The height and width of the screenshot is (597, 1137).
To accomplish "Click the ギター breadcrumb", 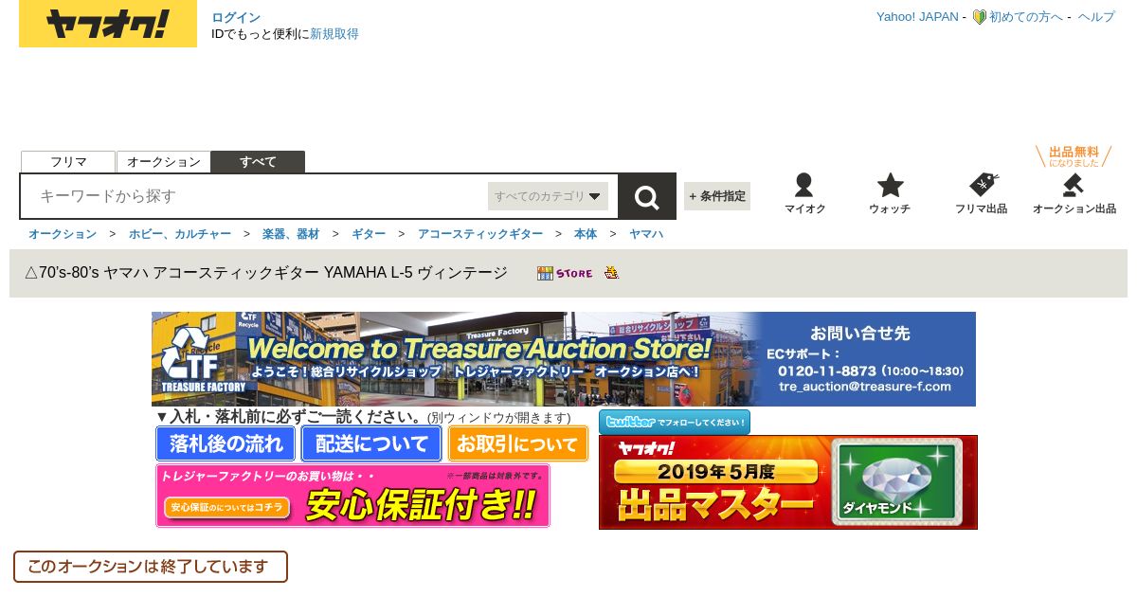I will 369,233.
